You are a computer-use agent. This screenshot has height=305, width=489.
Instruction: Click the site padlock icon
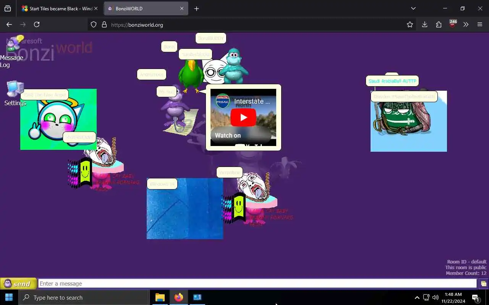[104, 24]
